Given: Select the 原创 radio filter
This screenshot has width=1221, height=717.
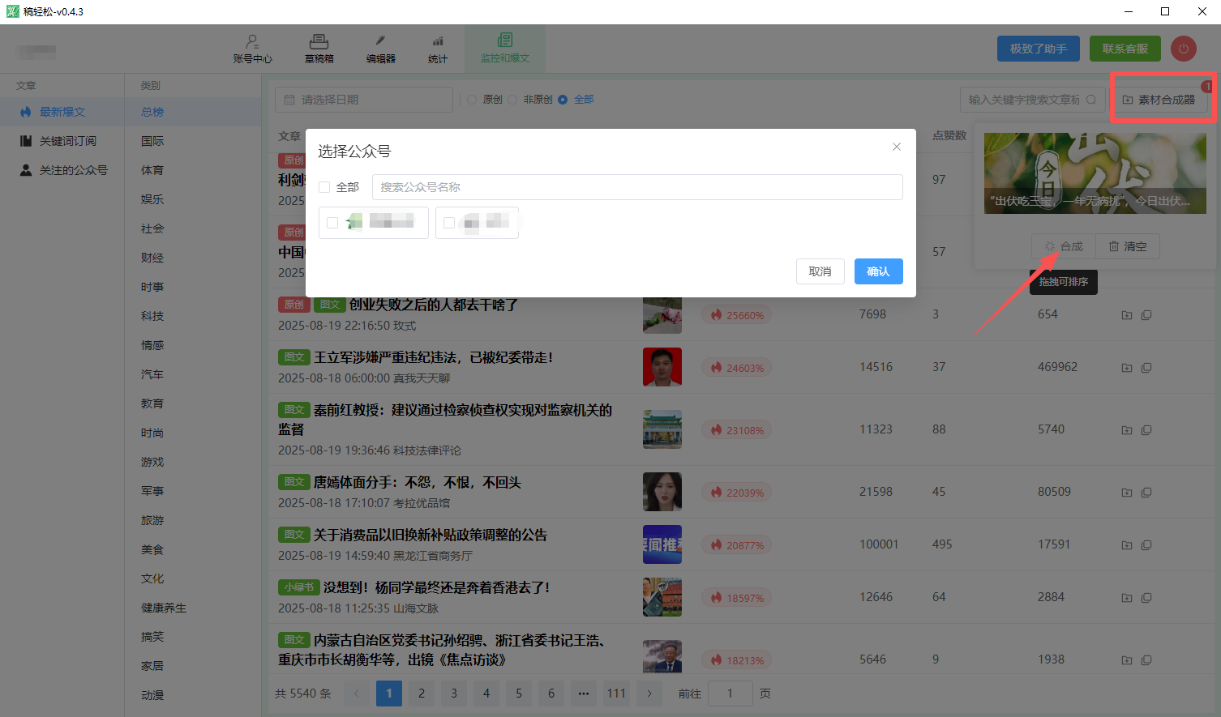Looking at the screenshot, I should coord(472,100).
